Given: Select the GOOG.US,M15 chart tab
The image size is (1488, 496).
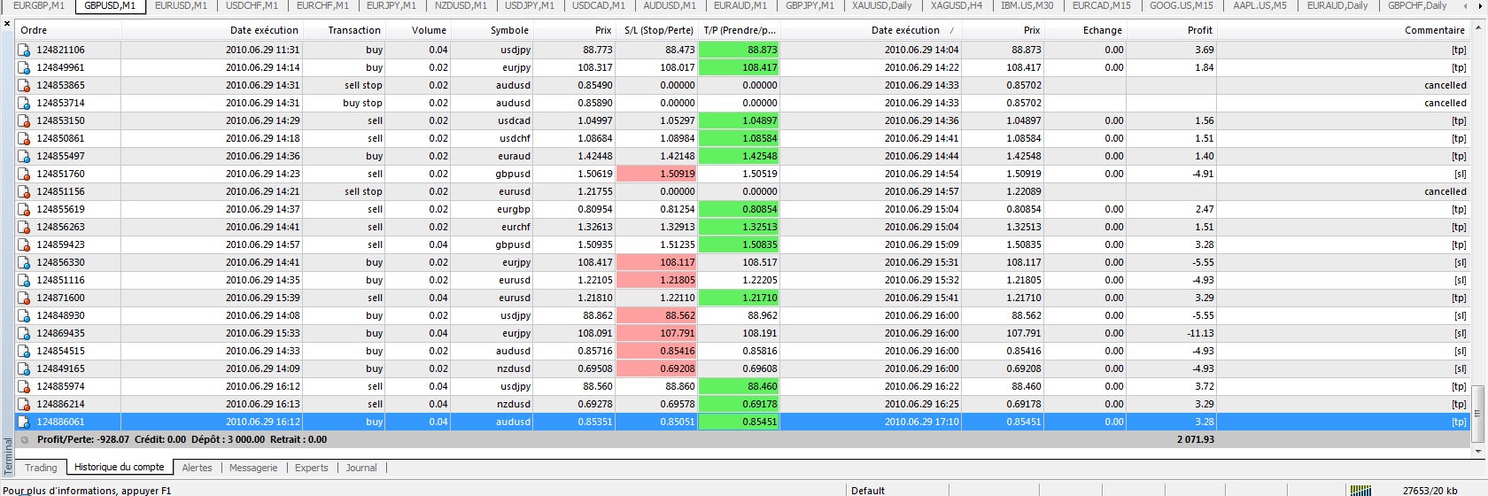Looking at the screenshot, I should click(1182, 5).
